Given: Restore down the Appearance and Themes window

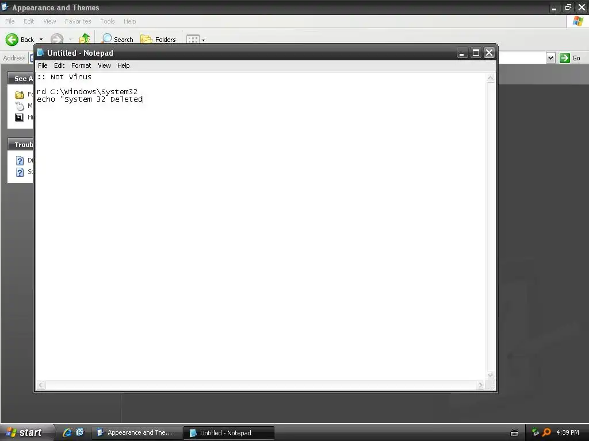Looking at the screenshot, I should pyautogui.click(x=568, y=7).
